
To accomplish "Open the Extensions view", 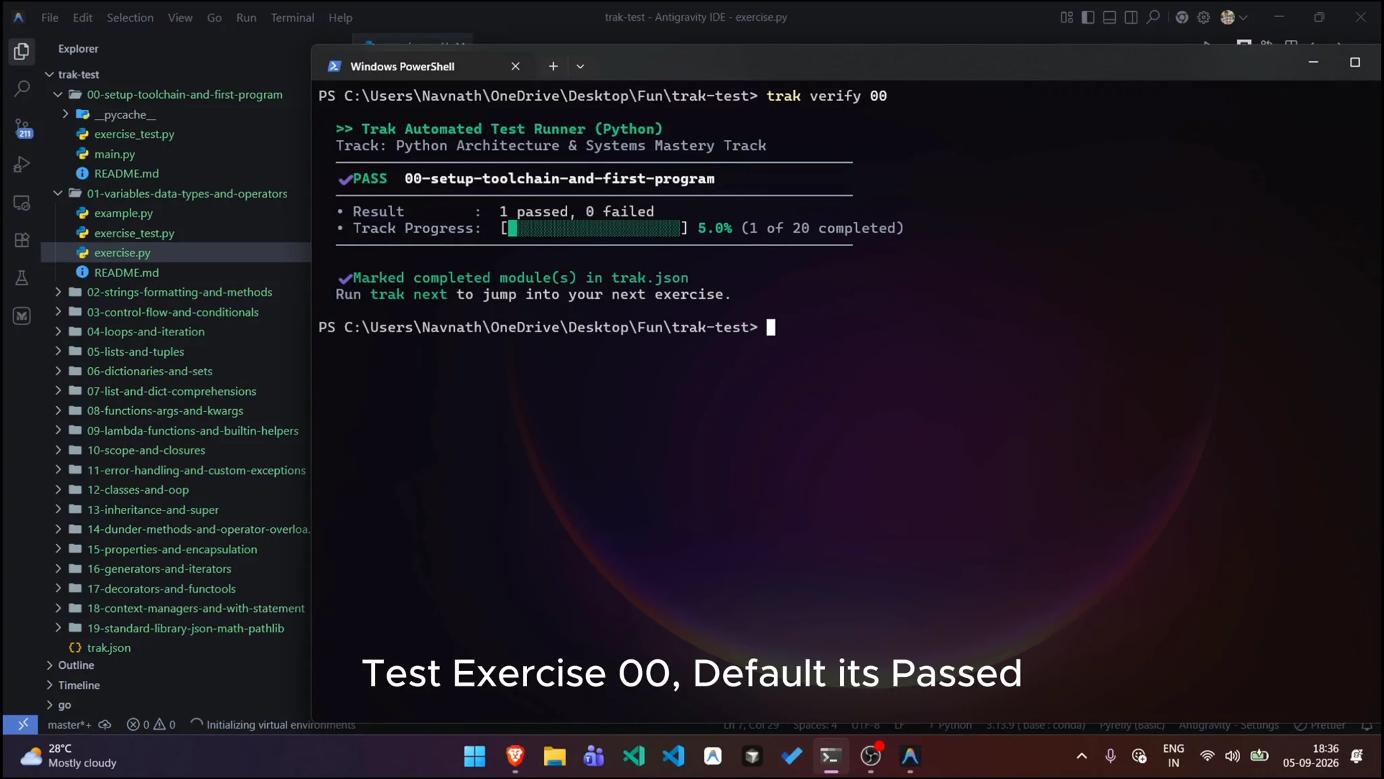I will pos(22,240).
